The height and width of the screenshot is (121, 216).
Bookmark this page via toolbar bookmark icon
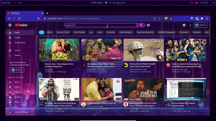tap(38, 18)
